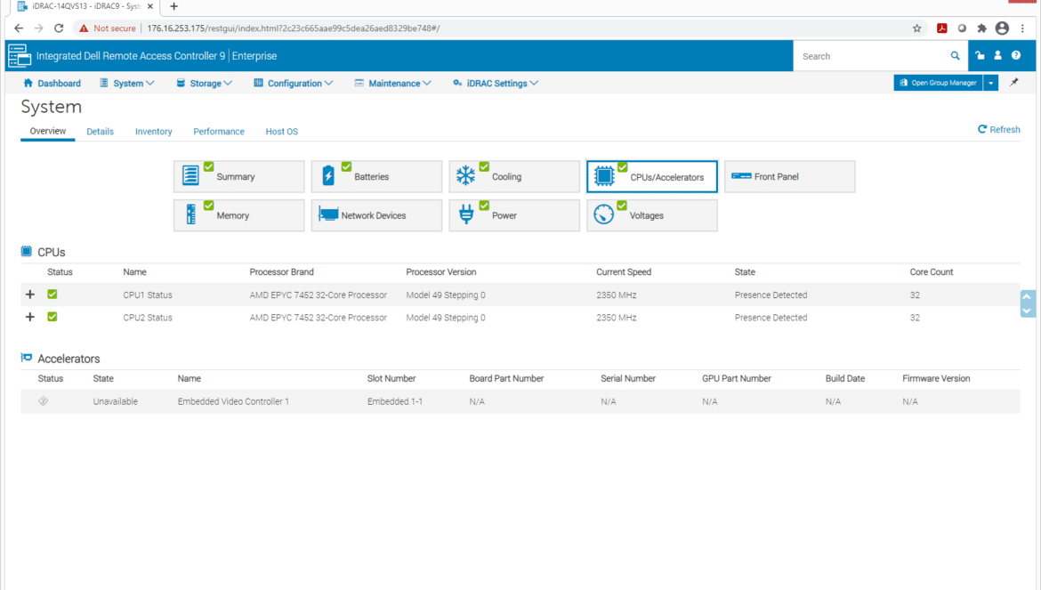Click the green status check for CPU1

coord(52,294)
